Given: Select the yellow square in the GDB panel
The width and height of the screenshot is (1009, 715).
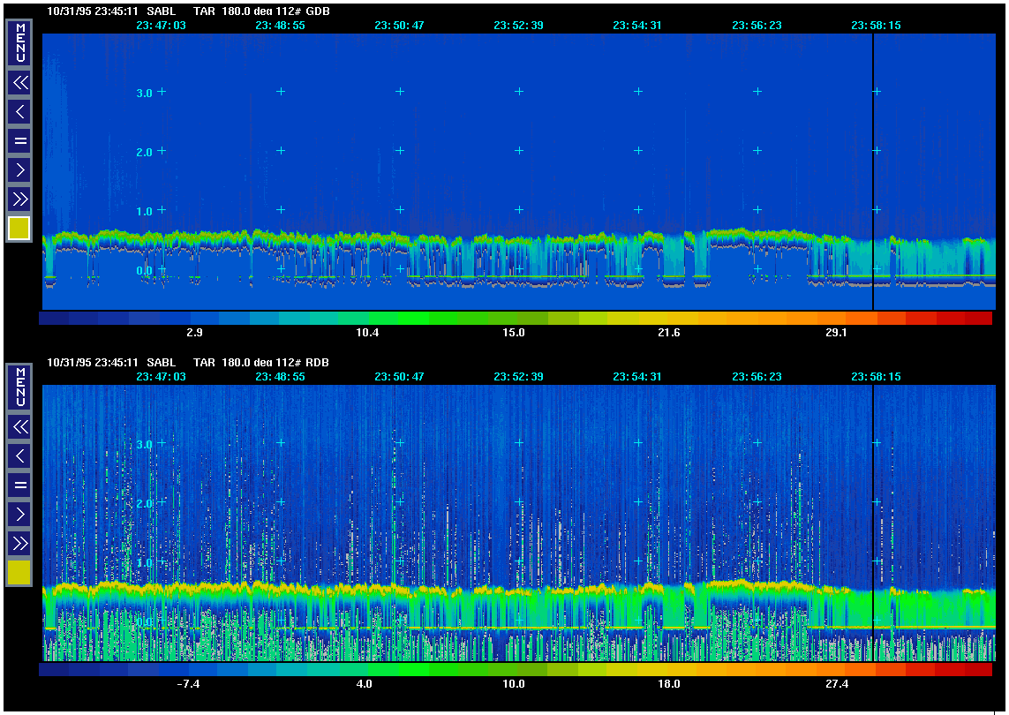Looking at the screenshot, I should (19, 229).
